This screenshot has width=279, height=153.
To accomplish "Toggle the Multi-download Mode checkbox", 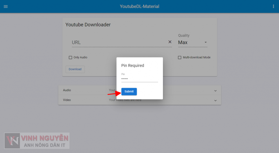I will pyautogui.click(x=180, y=58).
